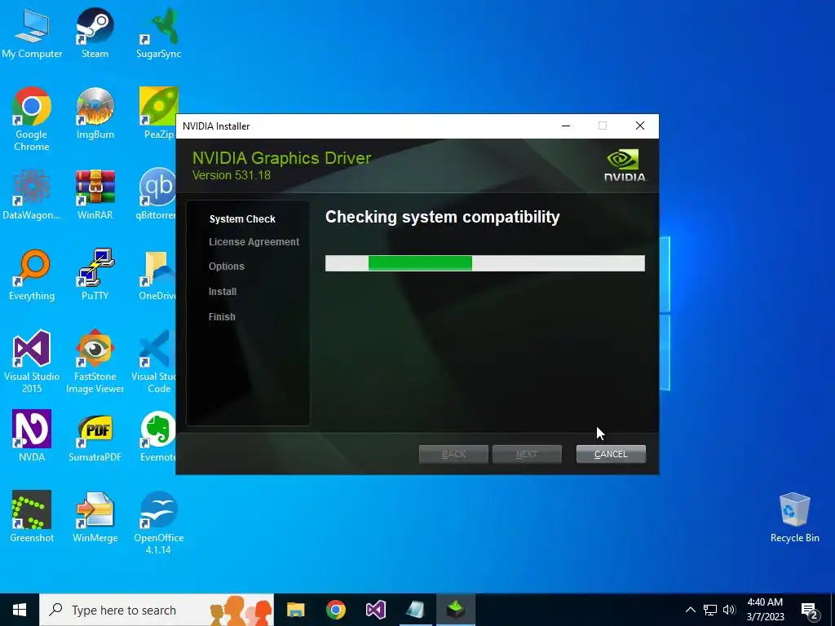Viewport: 835px width, 626px height.
Task: Show hidden system tray icons
Action: (x=690, y=610)
